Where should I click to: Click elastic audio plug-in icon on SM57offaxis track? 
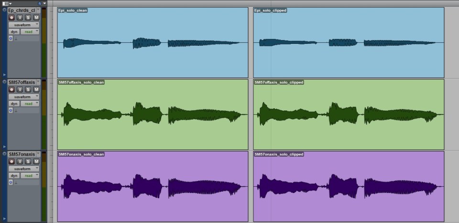(x=16, y=111)
